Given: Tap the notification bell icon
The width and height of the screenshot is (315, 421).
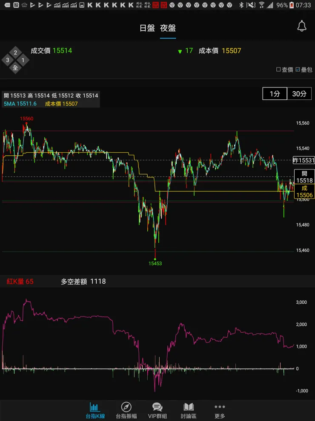Looking at the screenshot, I should [302, 26].
